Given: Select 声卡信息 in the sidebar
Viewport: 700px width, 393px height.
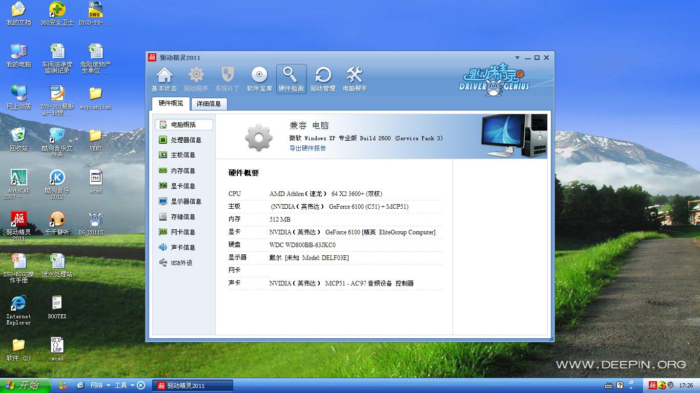Looking at the screenshot, I should coord(183,247).
